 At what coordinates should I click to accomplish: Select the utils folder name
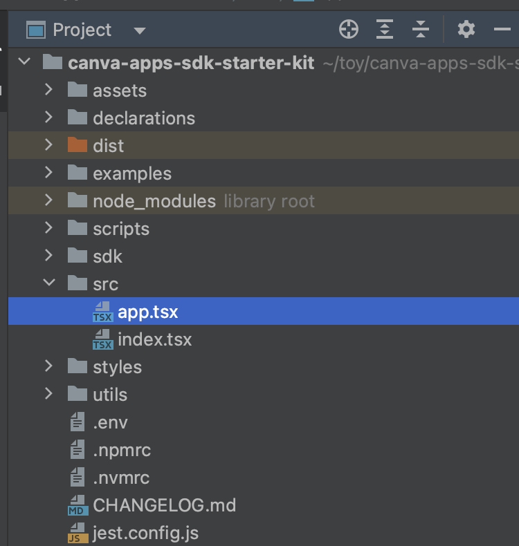pyautogui.click(x=110, y=395)
